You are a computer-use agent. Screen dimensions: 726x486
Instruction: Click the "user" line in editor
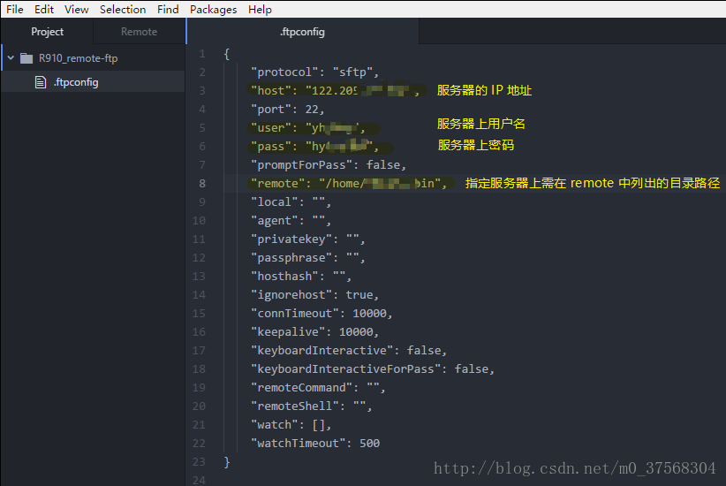[308, 128]
